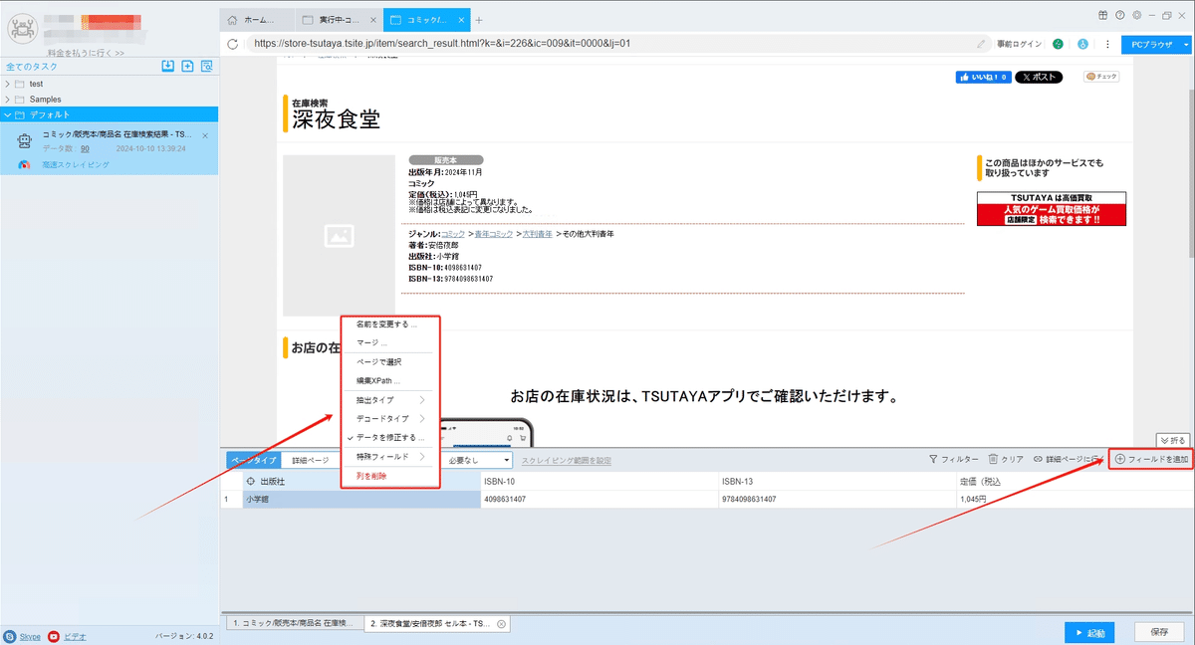Image resolution: width=1195 pixels, height=645 pixels.
Task: Click the クリア trash button
Action: tap(1006, 460)
